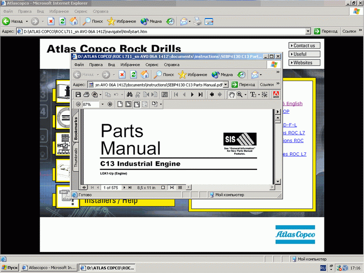Go to the last page of the PDF

pos(199,95)
